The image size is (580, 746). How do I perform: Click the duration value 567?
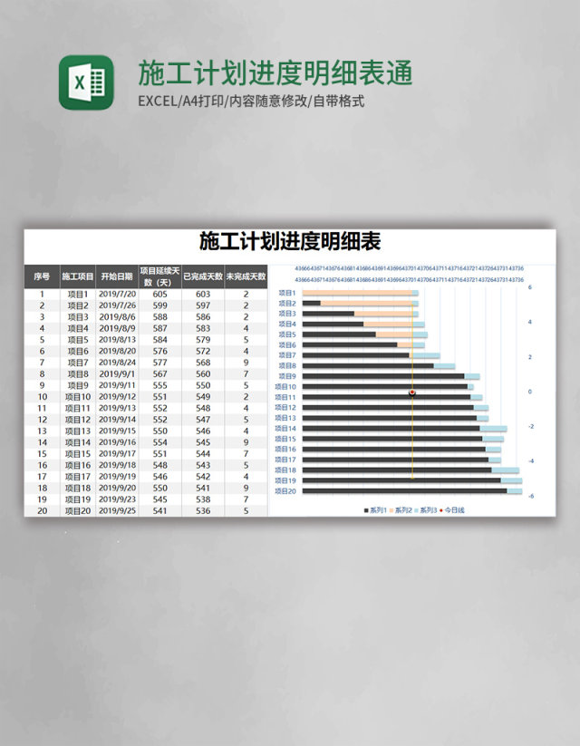coord(159,374)
